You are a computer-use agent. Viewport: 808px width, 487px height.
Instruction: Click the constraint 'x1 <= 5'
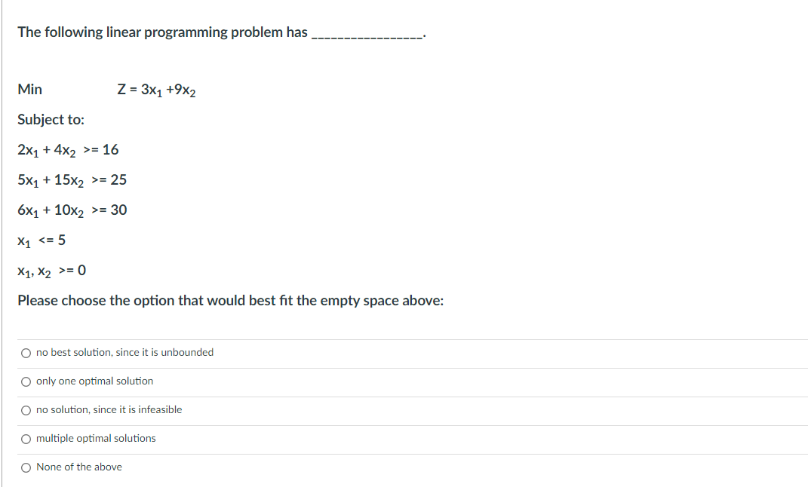click(x=41, y=240)
